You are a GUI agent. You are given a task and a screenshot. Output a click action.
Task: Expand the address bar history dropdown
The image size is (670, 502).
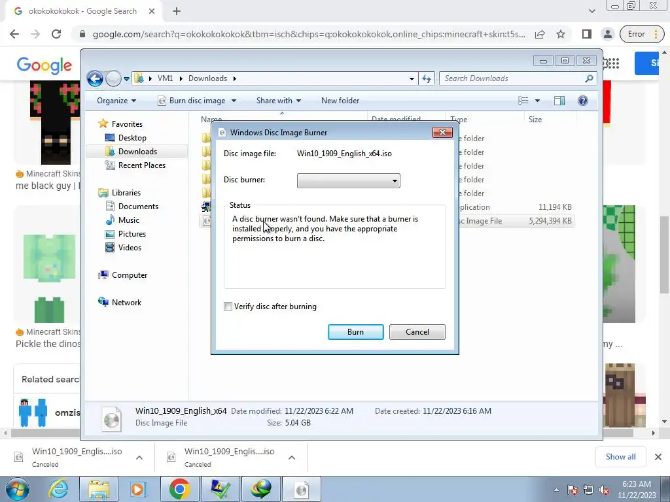412,79
